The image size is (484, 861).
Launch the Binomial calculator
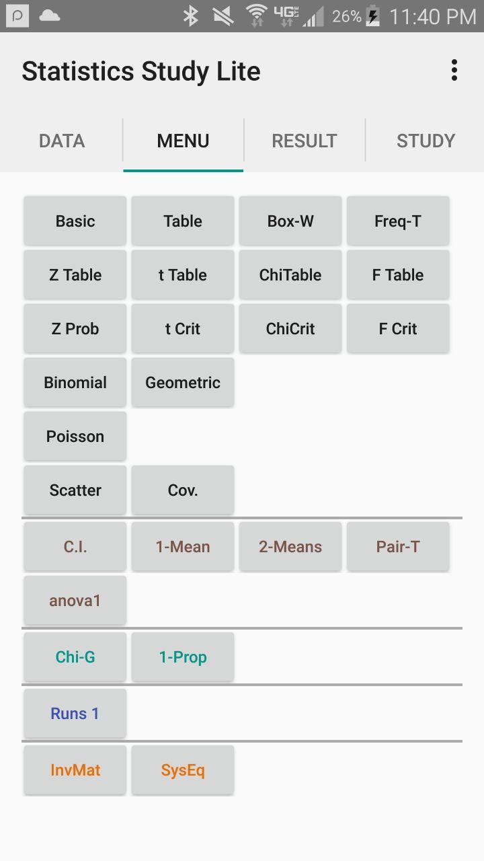pyautogui.click(x=75, y=383)
